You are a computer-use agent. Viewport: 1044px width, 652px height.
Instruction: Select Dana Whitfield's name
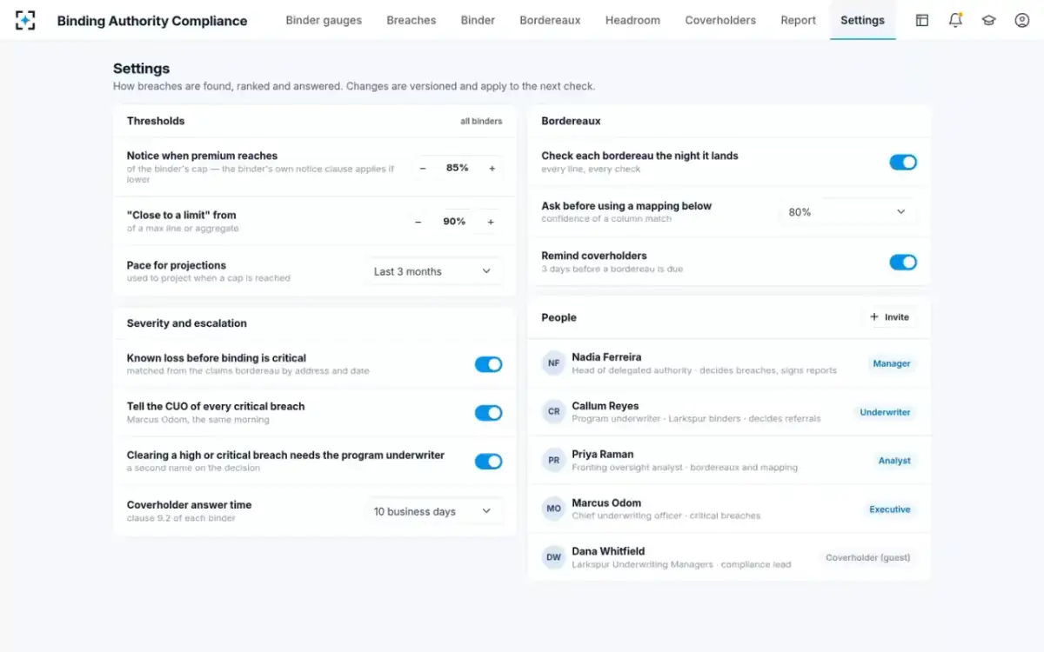pyautogui.click(x=608, y=551)
